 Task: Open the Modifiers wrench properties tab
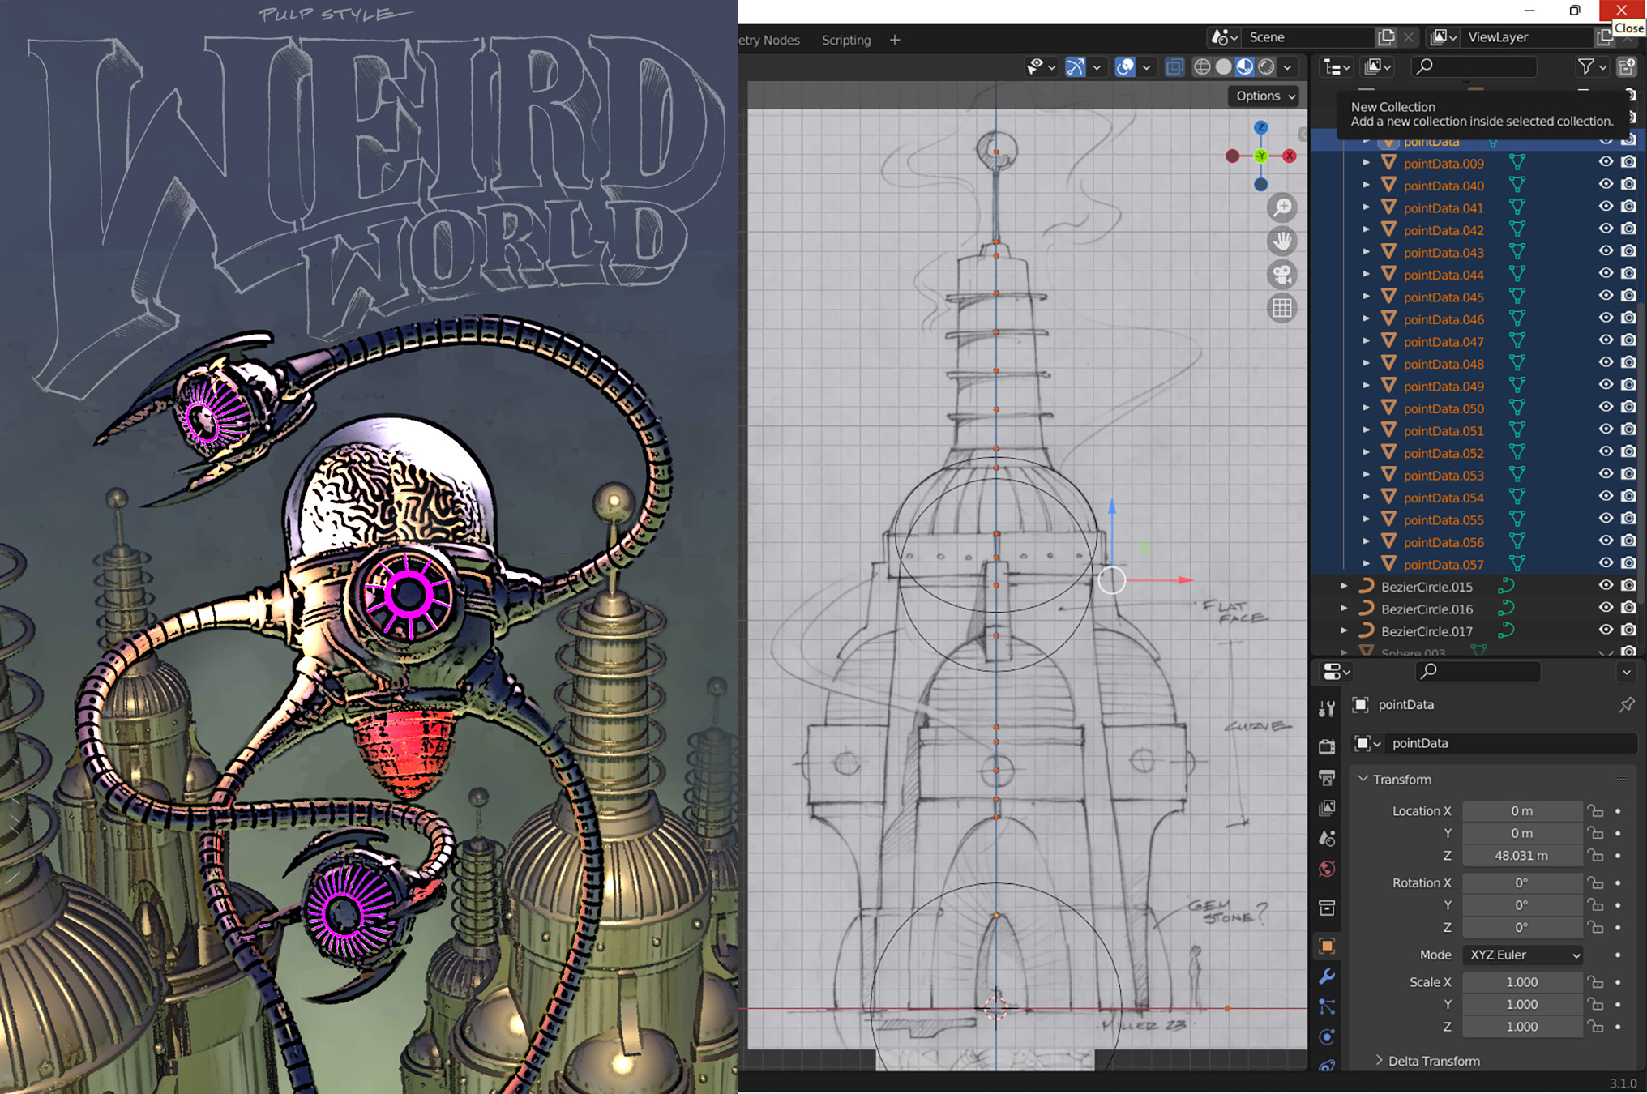point(1327,976)
